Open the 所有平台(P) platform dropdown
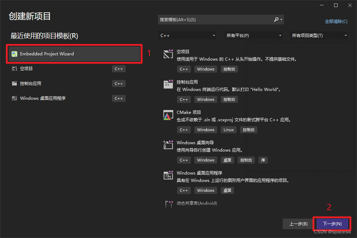357x238 pixels. [253, 36]
